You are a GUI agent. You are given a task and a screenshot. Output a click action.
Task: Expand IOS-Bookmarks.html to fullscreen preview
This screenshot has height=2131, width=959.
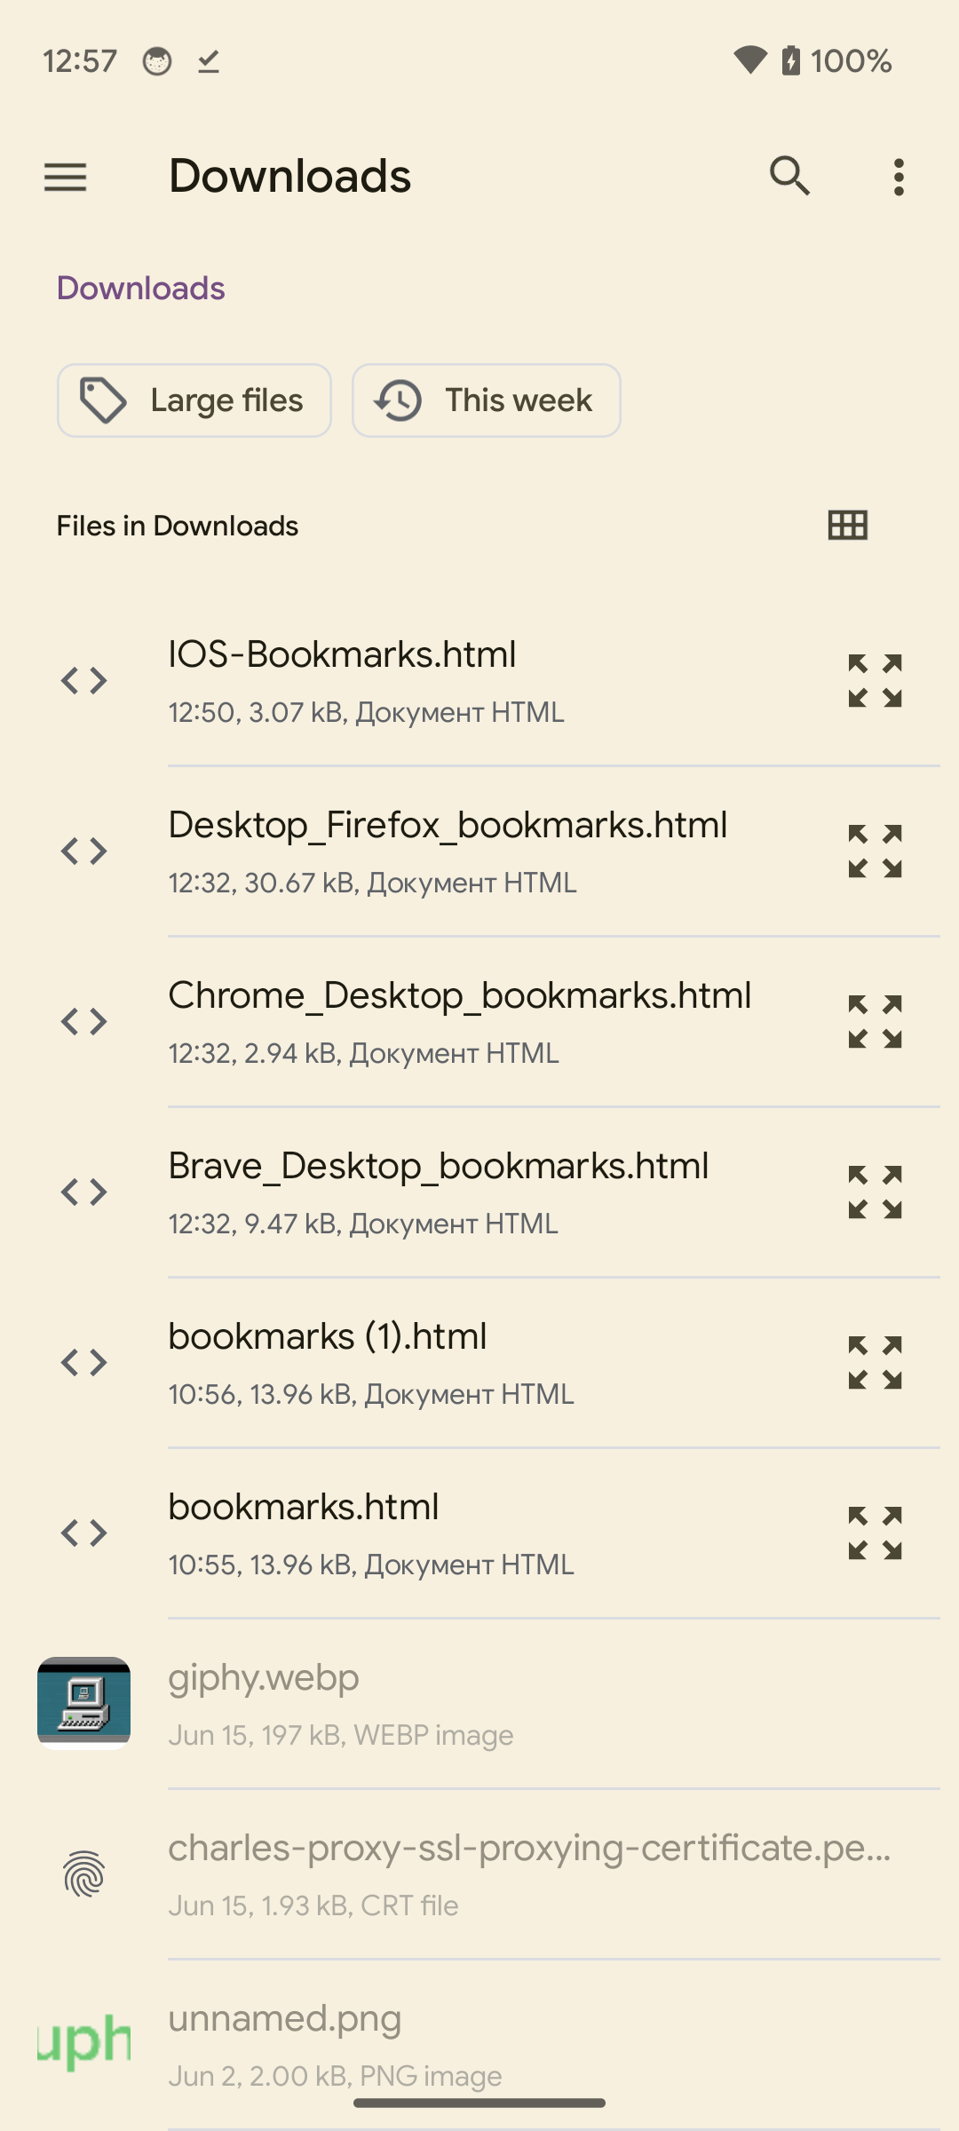tap(874, 680)
